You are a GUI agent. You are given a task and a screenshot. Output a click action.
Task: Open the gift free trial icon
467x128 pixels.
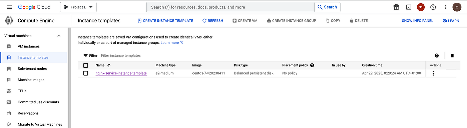[x=396, y=7]
